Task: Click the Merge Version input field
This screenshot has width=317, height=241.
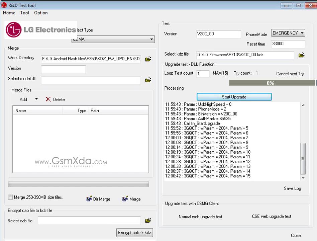Action: click(x=63, y=69)
